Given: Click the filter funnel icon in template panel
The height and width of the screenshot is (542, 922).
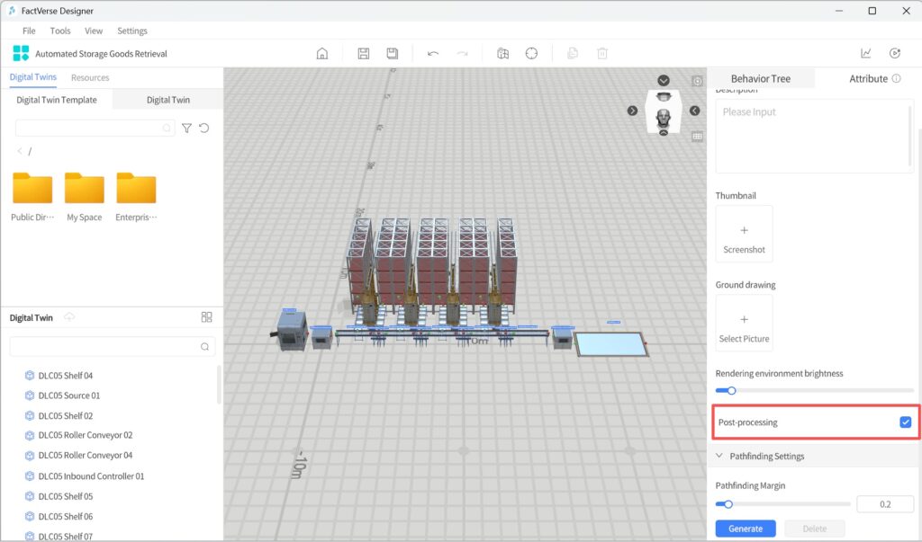Looking at the screenshot, I should 186,129.
